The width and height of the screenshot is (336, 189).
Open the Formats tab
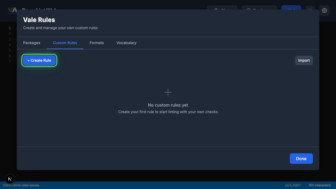point(97,43)
